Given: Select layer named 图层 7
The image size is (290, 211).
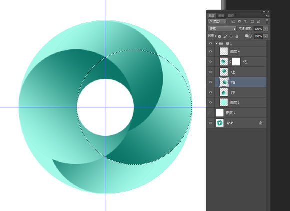Looking at the screenshot, I should (x=231, y=113).
